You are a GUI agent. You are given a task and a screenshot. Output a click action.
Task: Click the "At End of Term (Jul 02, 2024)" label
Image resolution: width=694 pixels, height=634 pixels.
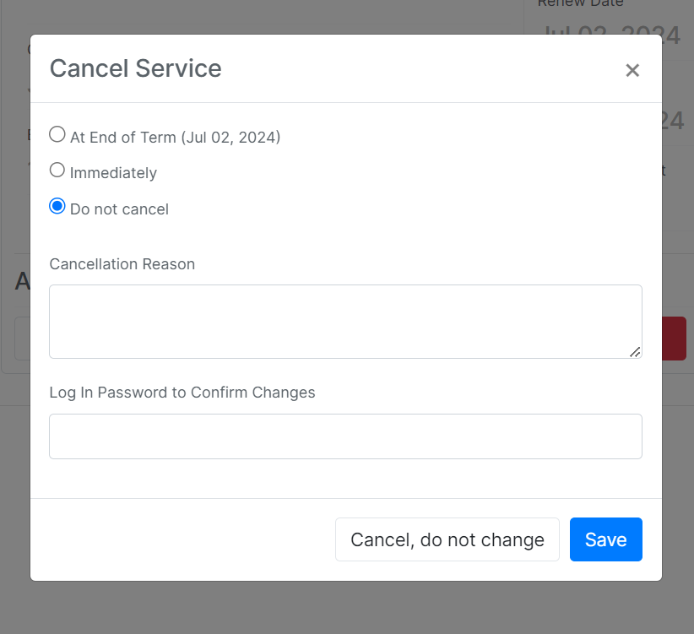176,138
